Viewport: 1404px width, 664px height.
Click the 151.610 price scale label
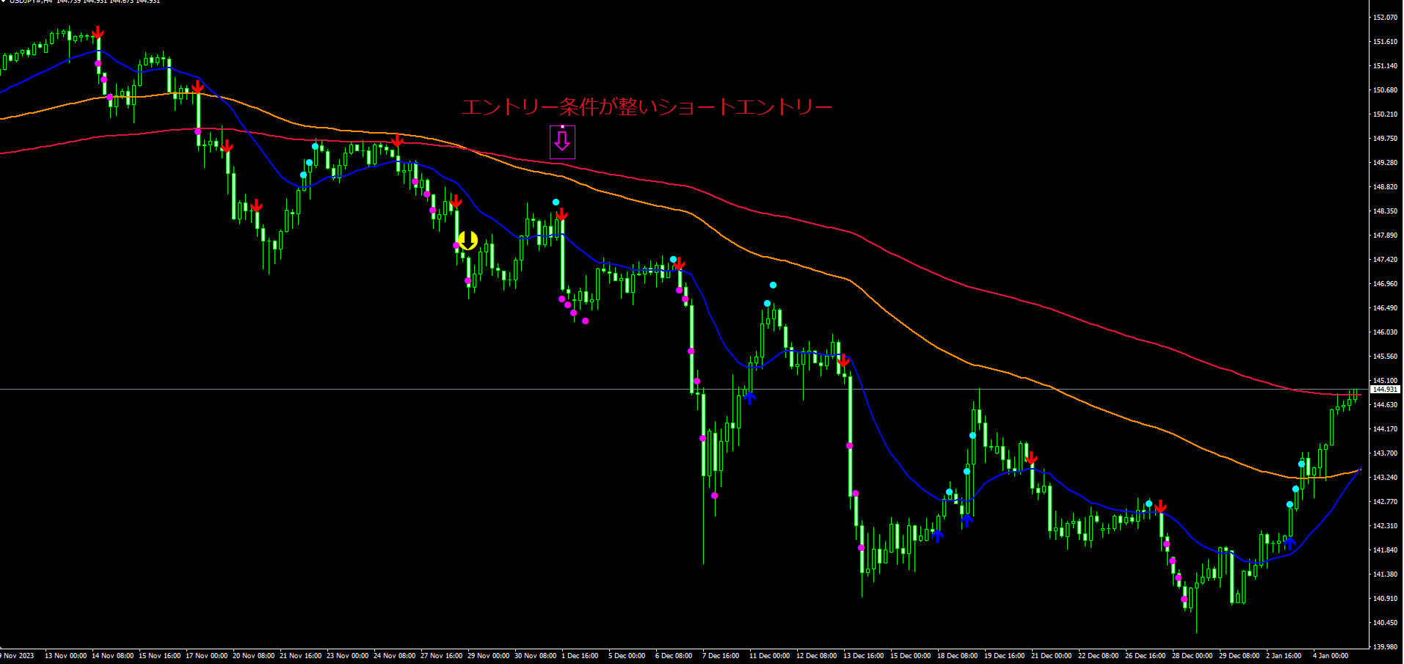click(x=1385, y=42)
